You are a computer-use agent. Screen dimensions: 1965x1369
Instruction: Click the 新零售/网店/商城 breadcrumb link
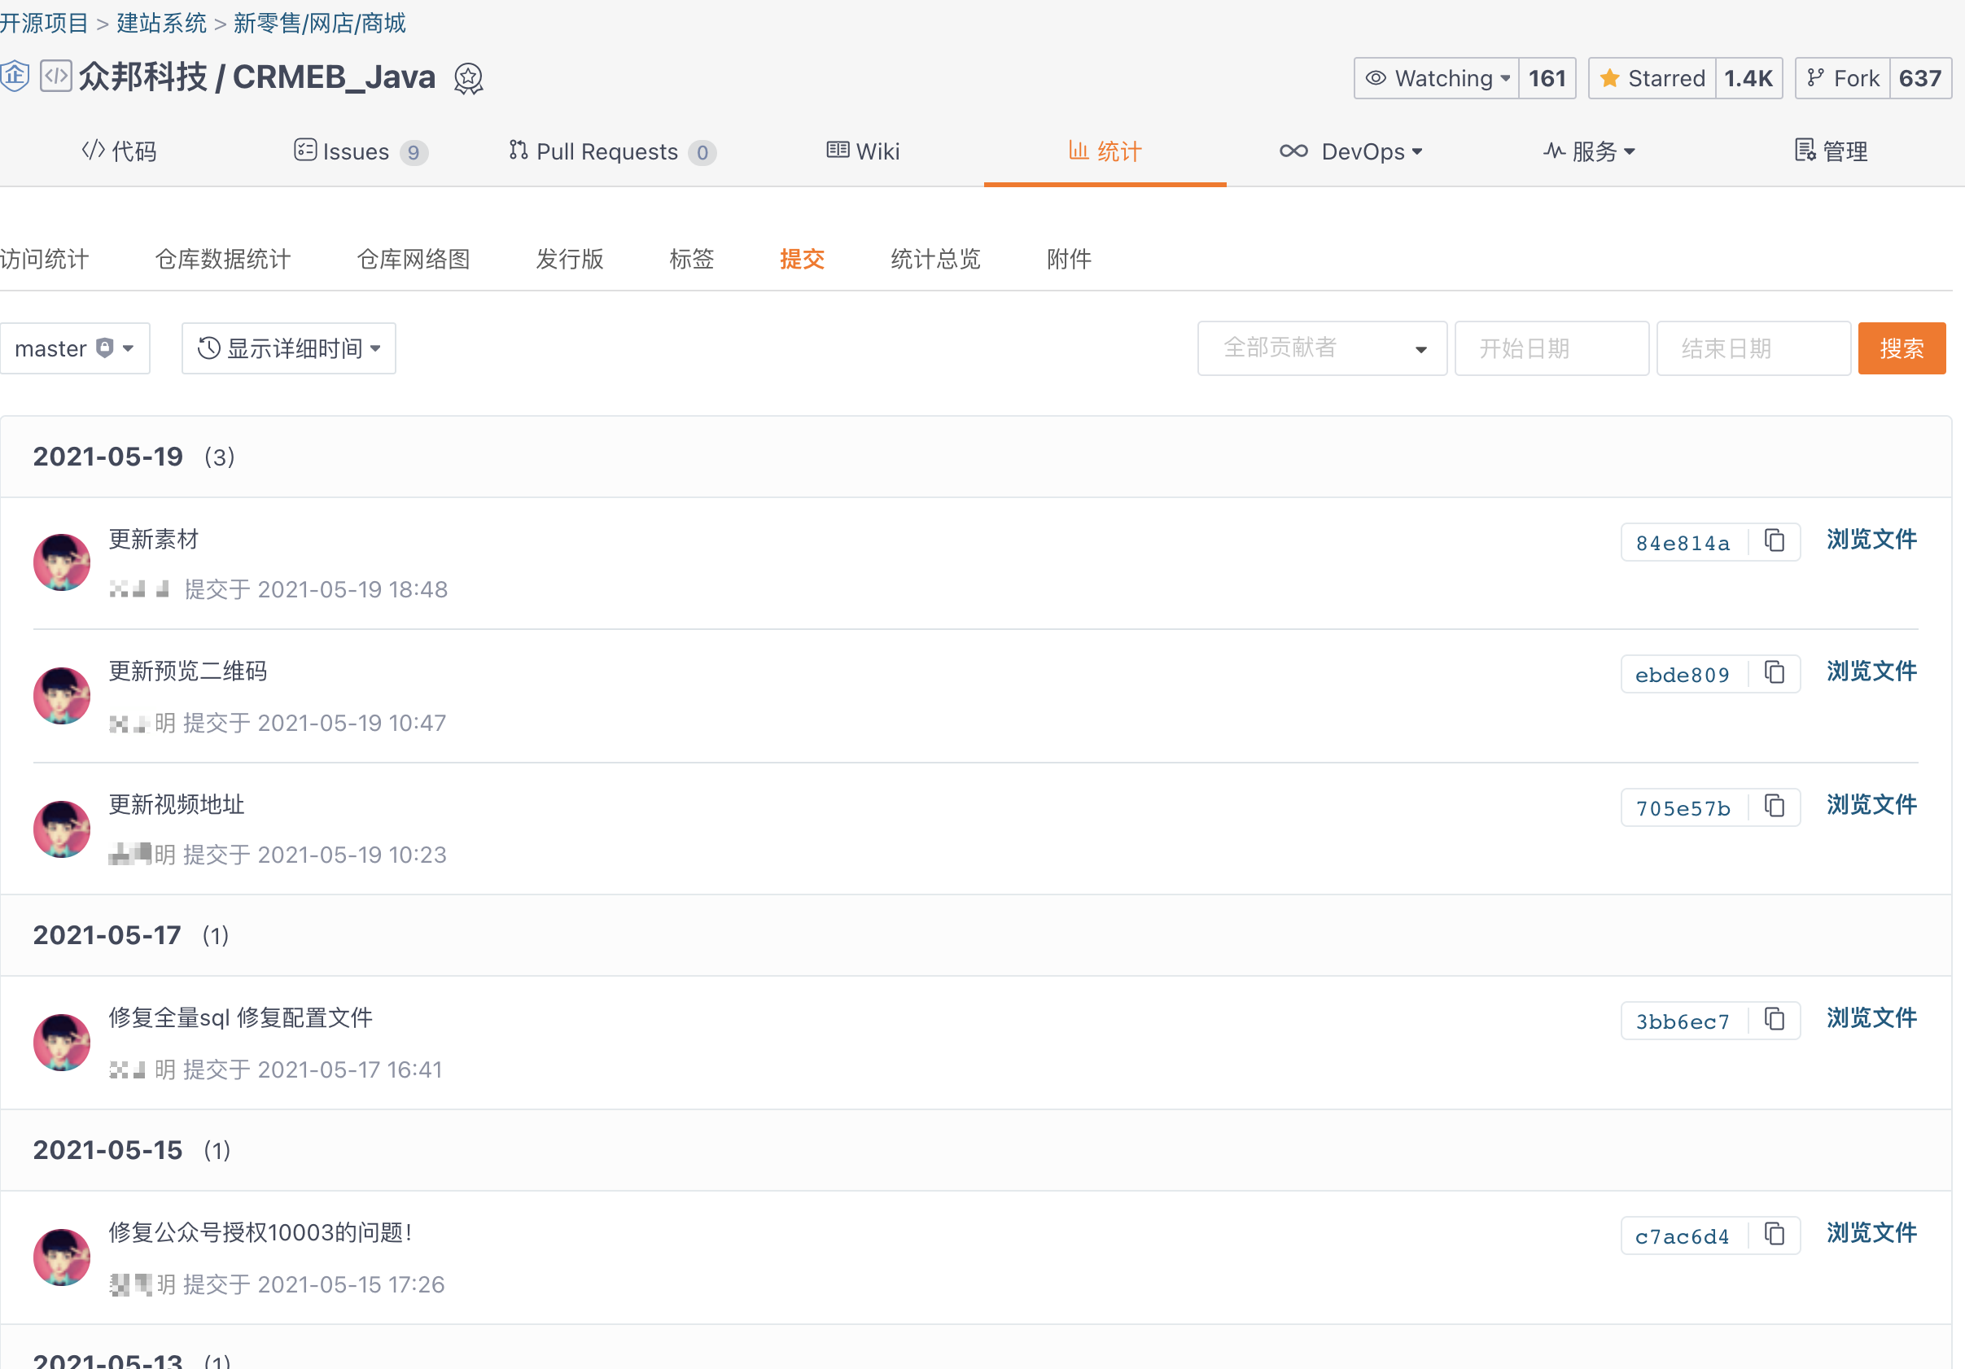click(x=319, y=23)
